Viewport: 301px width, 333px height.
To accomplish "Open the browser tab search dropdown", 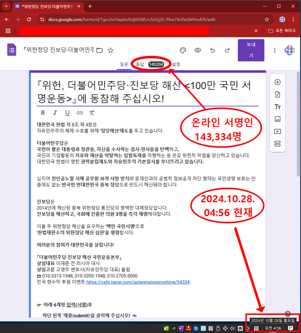I will (x=6, y=6).
